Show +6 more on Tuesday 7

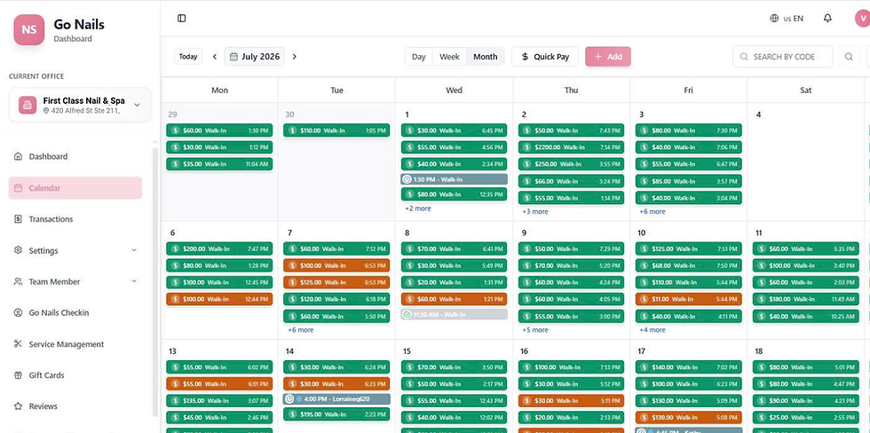click(x=301, y=330)
